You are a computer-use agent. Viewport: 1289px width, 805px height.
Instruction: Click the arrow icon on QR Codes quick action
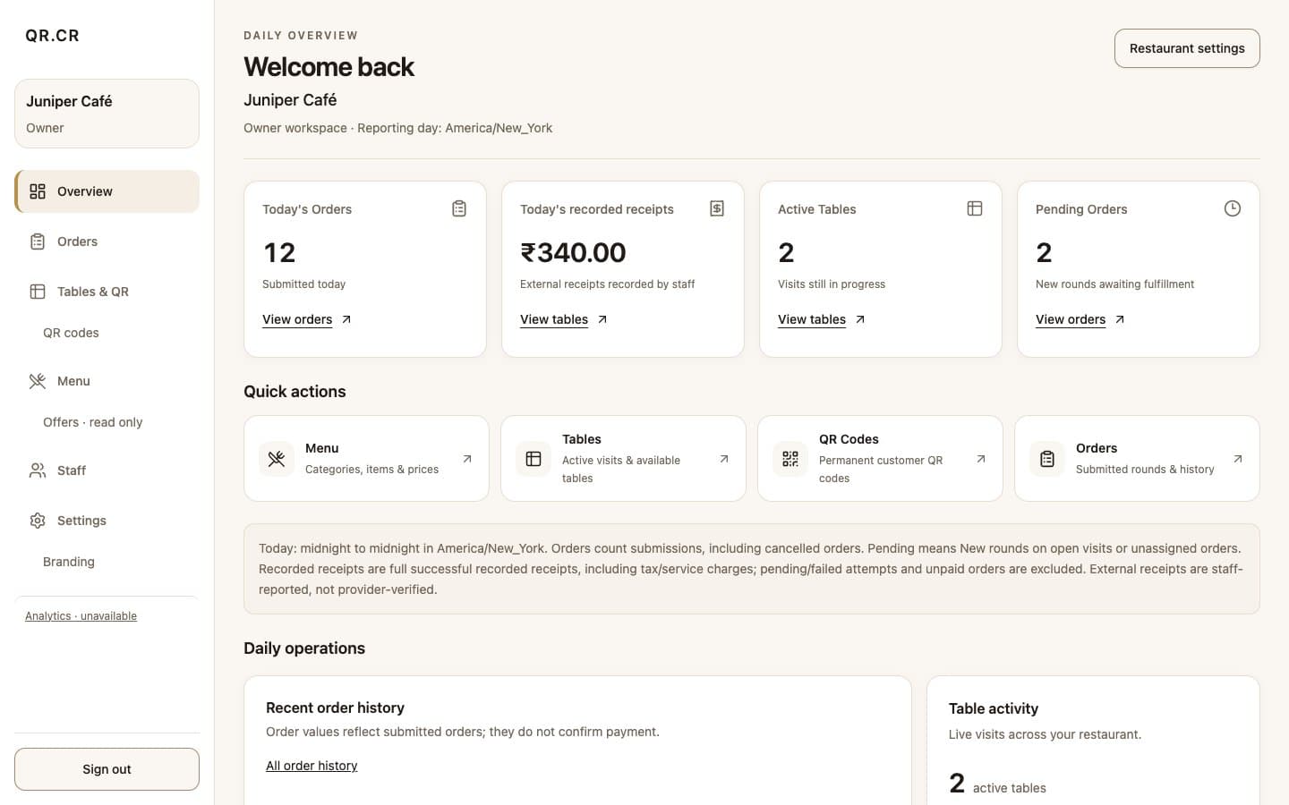(981, 459)
